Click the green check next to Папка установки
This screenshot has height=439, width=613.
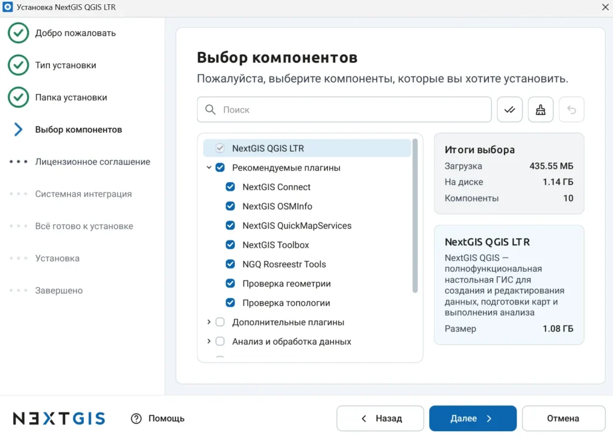click(18, 97)
